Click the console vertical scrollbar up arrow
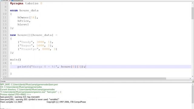Image resolution: width=194 pixels, height=109 pixels. 193,84
